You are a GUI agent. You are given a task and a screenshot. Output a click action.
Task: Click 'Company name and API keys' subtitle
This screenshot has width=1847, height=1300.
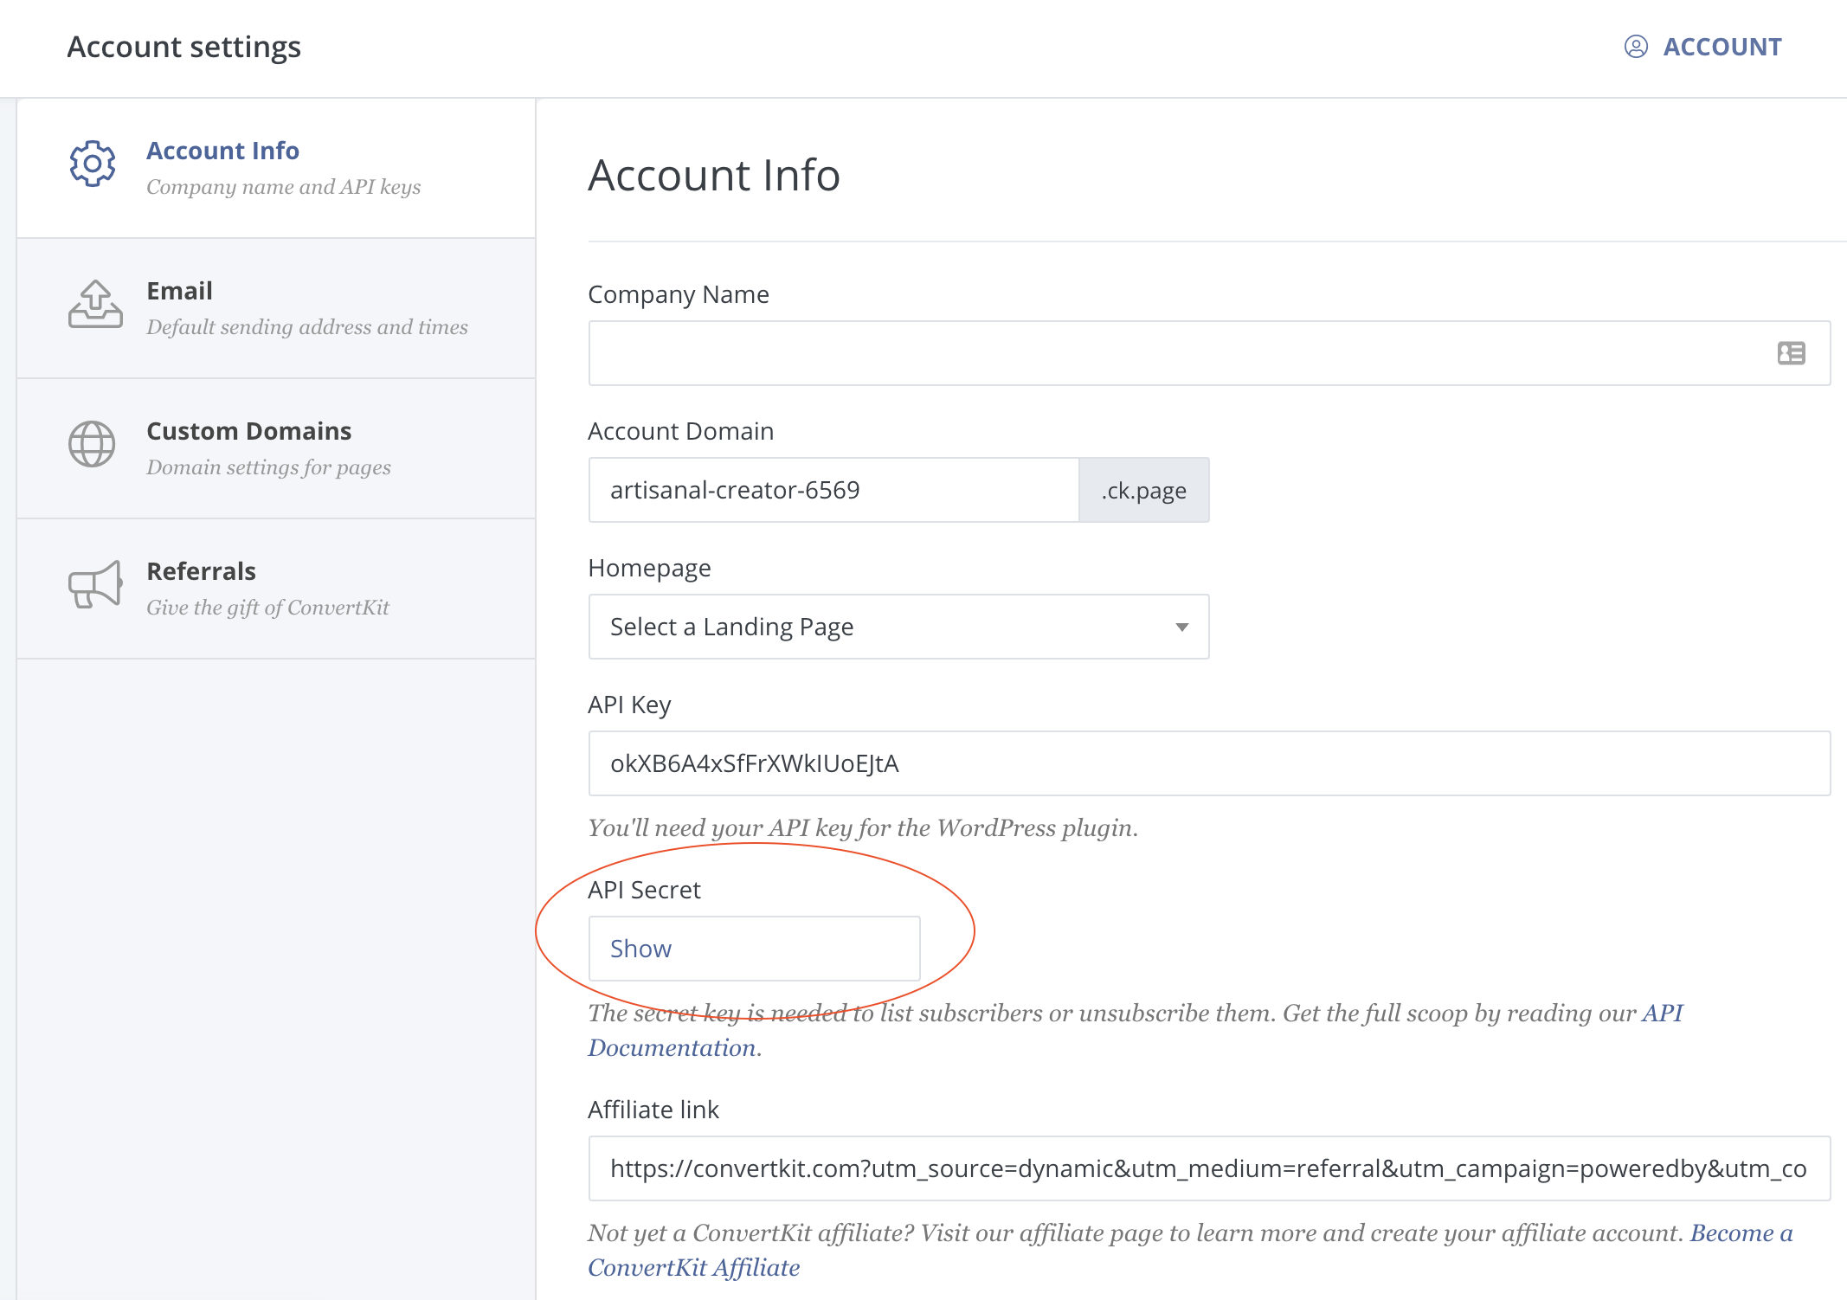tap(284, 187)
